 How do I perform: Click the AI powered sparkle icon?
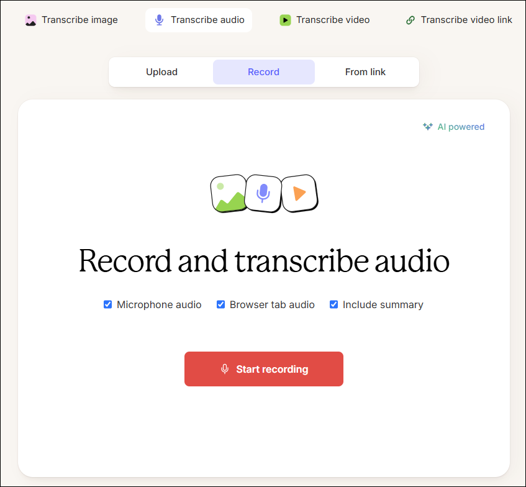point(428,127)
